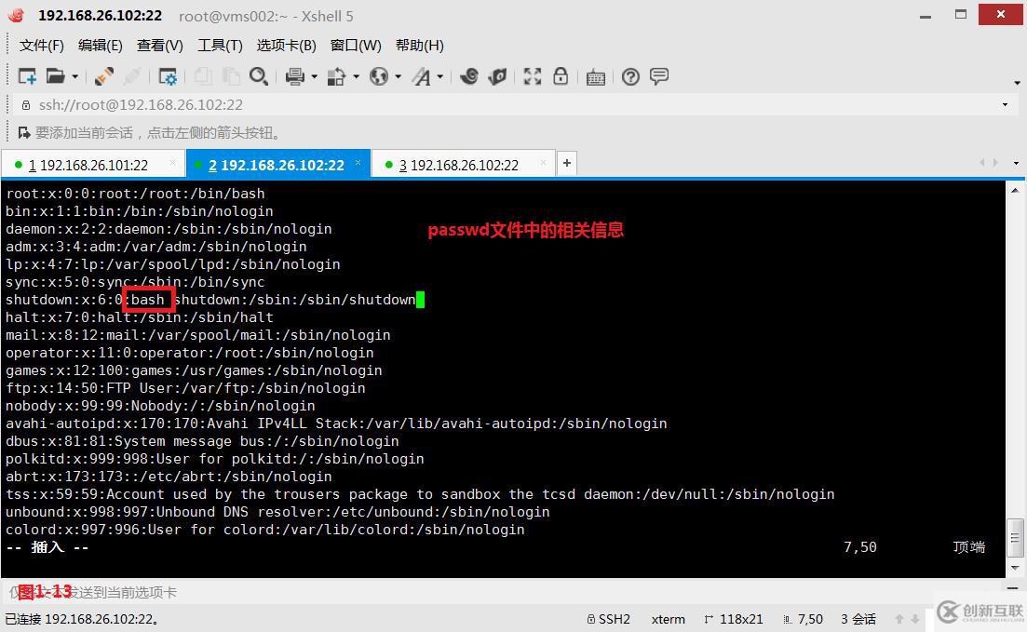
Task: Open the 编辑(E) menu
Action: [101, 46]
